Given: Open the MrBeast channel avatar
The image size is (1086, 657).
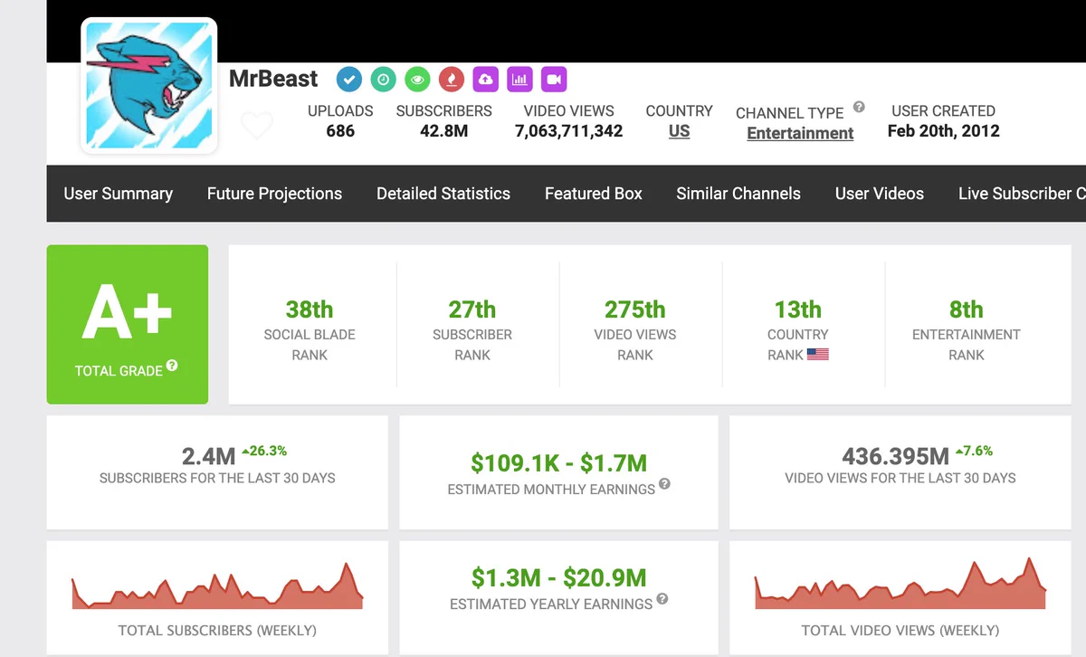Looking at the screenshot, I should pyautogui.click(x=149, y=85).
